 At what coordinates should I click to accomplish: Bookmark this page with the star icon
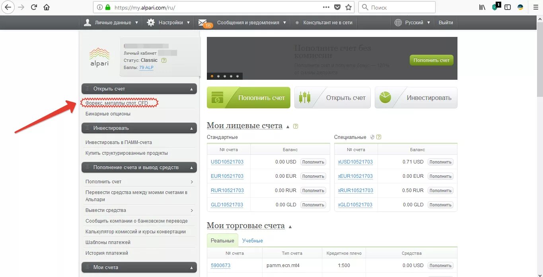(348, 7)
